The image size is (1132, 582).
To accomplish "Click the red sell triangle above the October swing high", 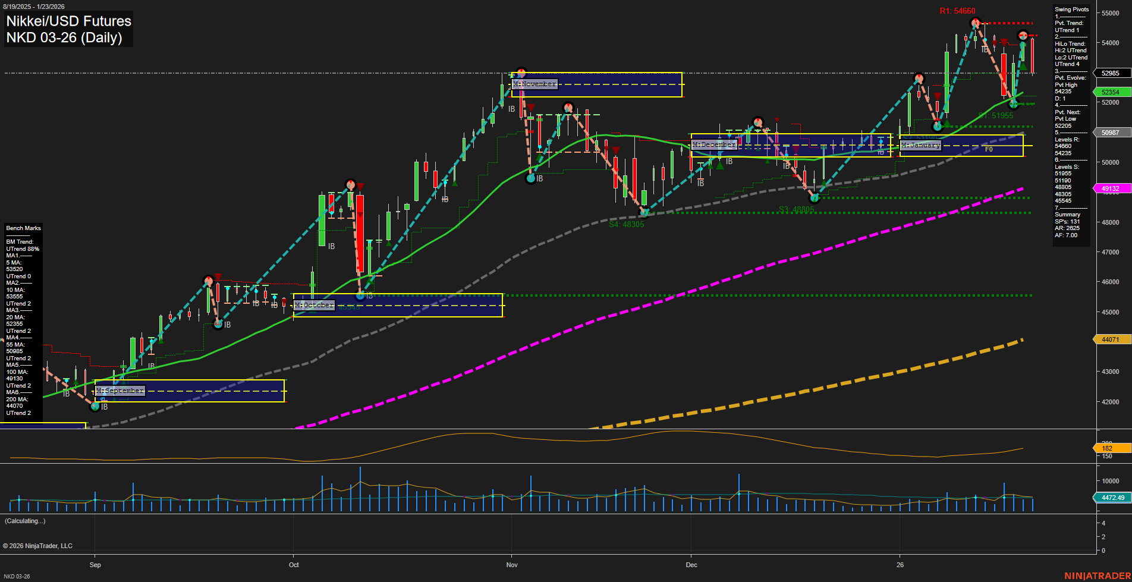I will pyautogui.click(x=359, y=186).
